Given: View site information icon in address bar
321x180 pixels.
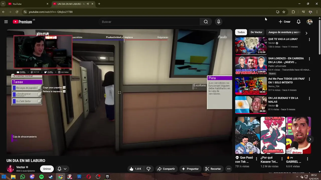Looking at the screenshot, I should pyautogui.click(x=25, y=12).
